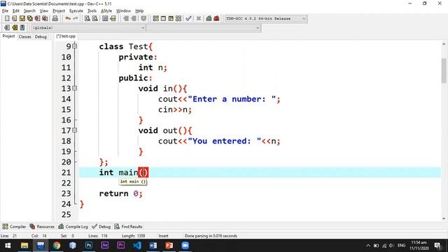Click the Find magnifier icon
Image resolution: width=448 pixels, height=252 pixels.
[87, 19]
